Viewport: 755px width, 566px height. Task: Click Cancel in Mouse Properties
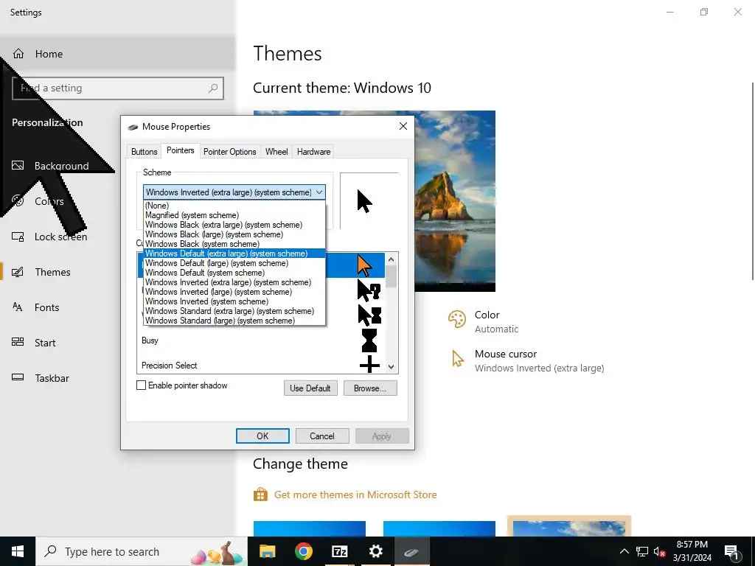pyautogui.click(x=321, y=436)
